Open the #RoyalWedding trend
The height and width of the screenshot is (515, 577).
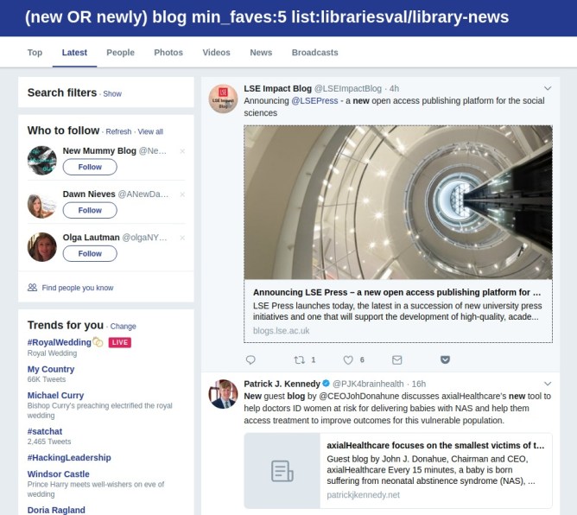60,342
